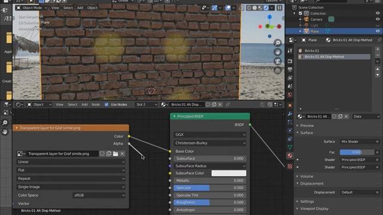This screenshot has height=215, width=383.
Task: Move material slot up with arrow
Action: pyautogui.click(x=378, y=69)
